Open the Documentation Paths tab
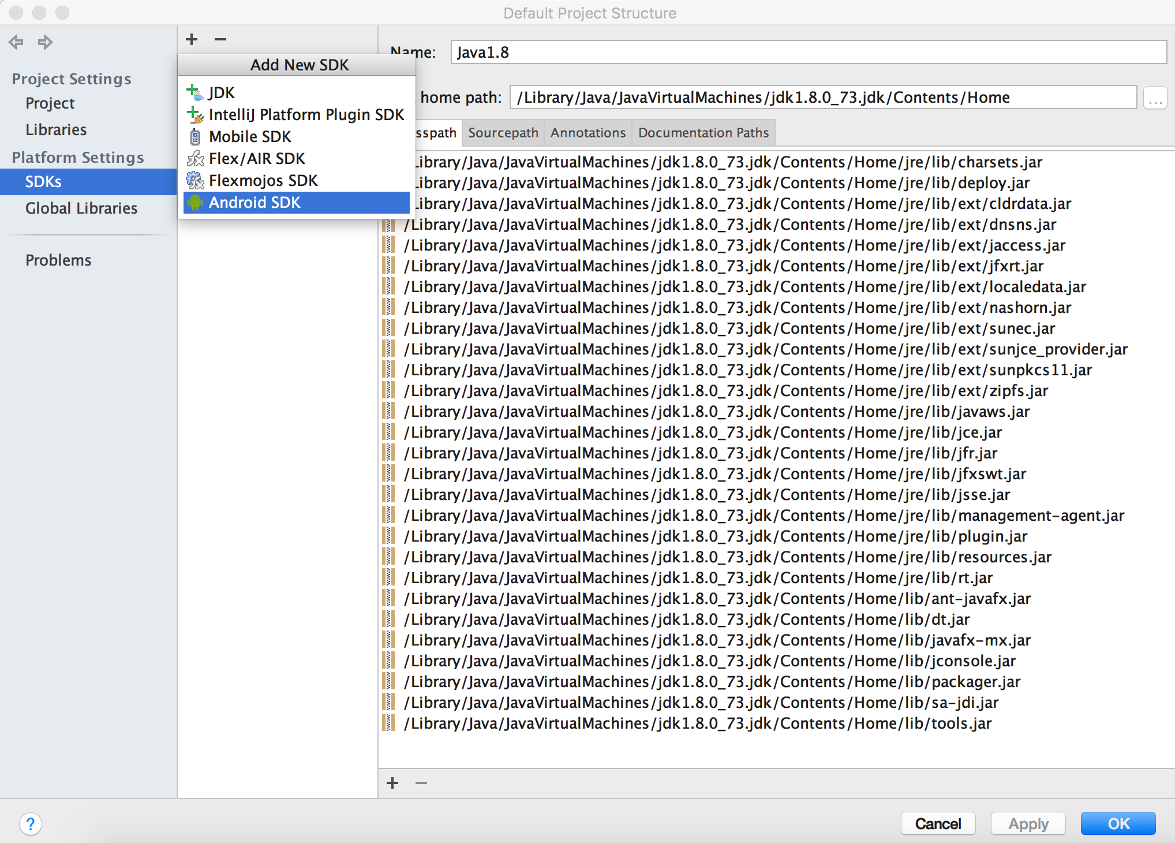Image resolution: width=1175 pixels, height=843 pixels. (x=703, y=133)
